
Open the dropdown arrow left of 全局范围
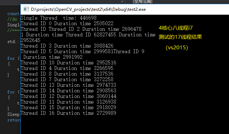click(x=122, y=1)
